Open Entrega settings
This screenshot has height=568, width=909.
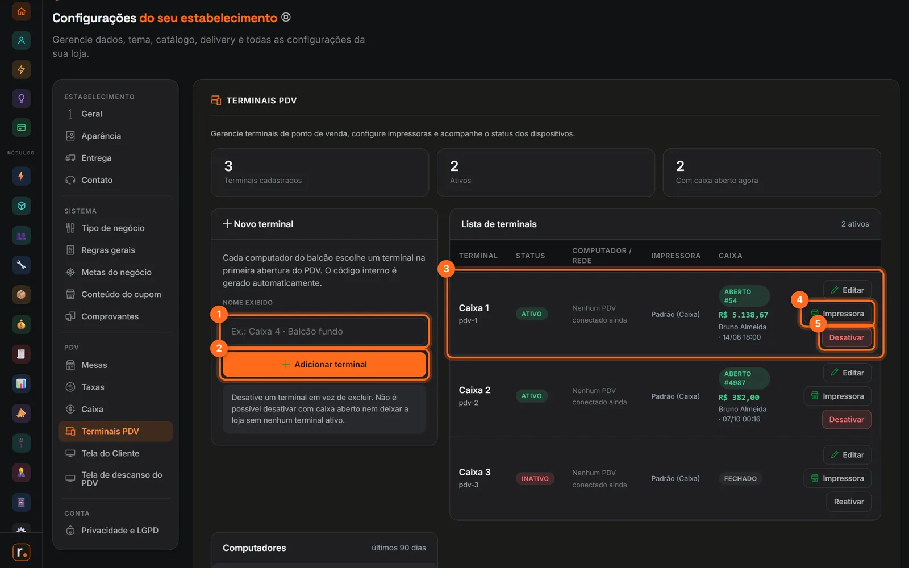(x=115, y=158)
